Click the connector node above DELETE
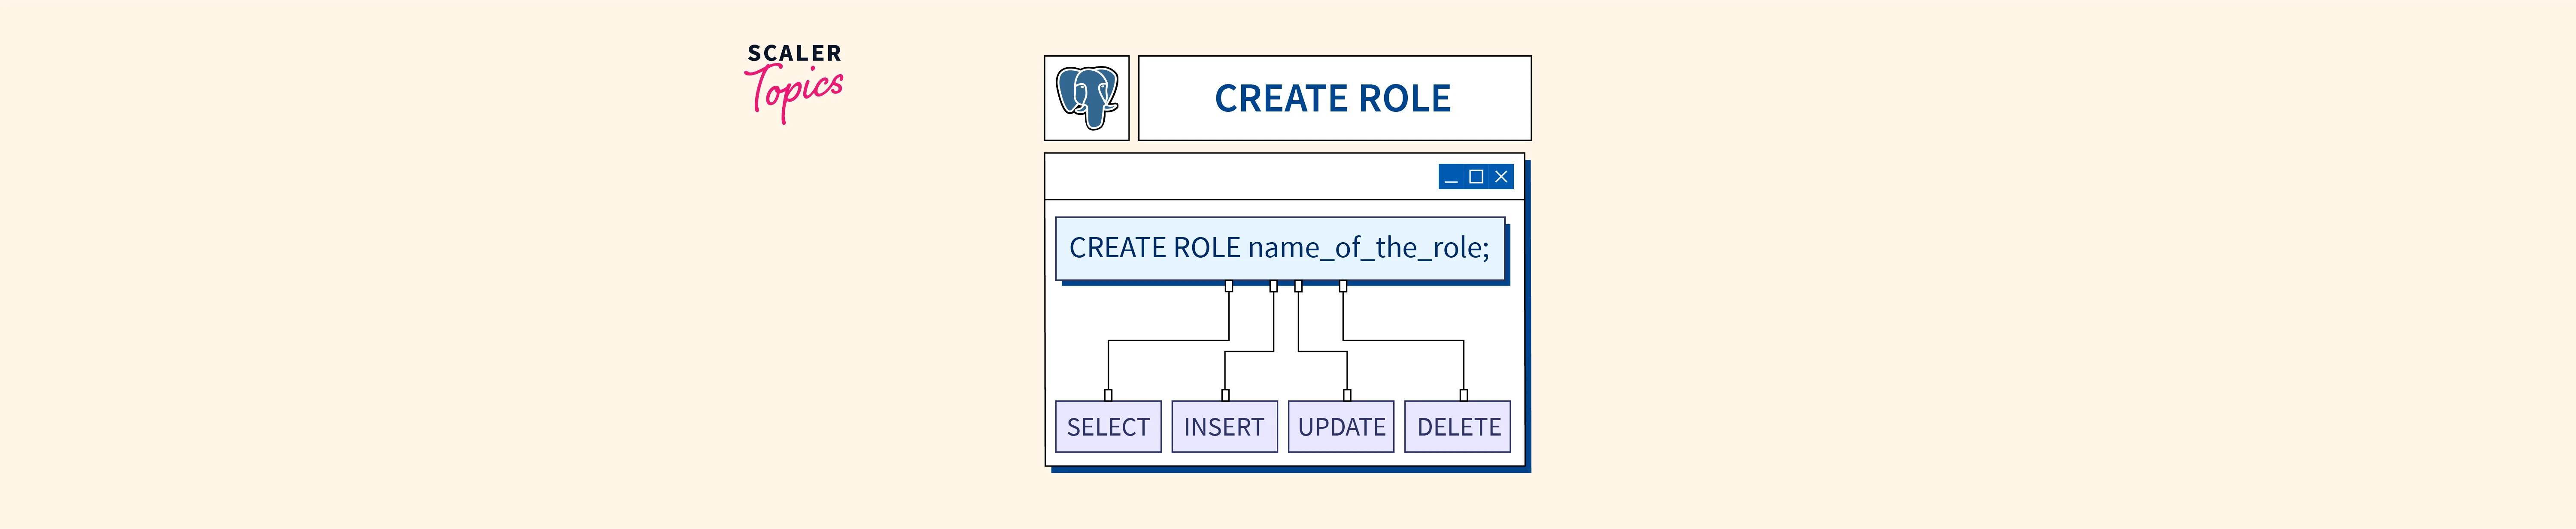Image resolution: width=2576 pixels, height=529 pixels. [1464, 395]
